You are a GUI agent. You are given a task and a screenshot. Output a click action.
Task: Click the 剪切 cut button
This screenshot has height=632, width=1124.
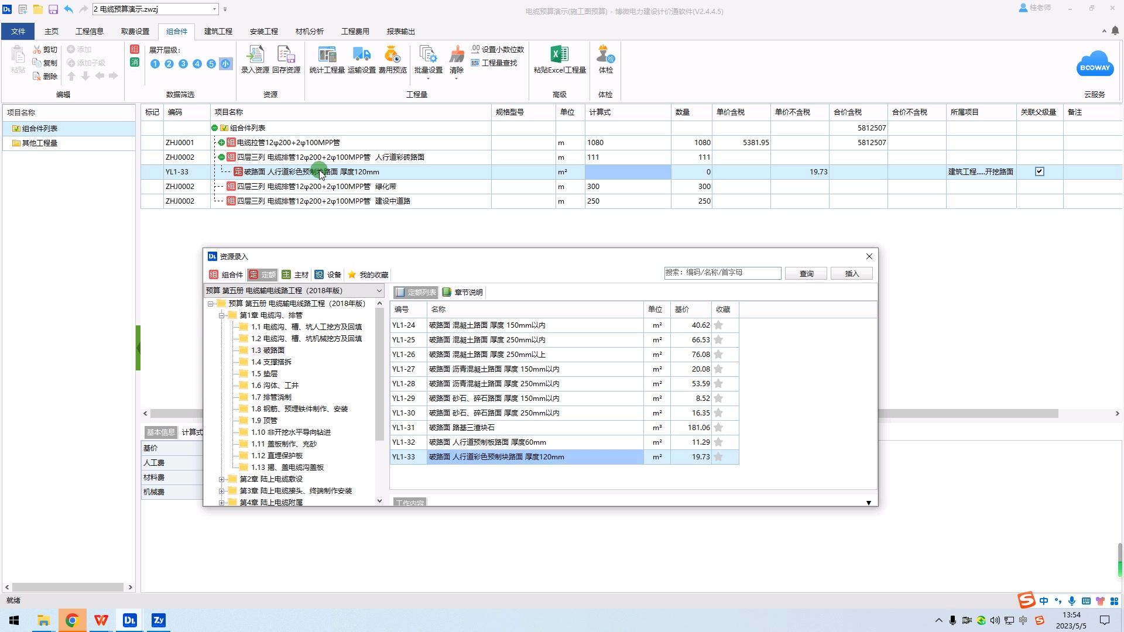click(x=45, y=50)
